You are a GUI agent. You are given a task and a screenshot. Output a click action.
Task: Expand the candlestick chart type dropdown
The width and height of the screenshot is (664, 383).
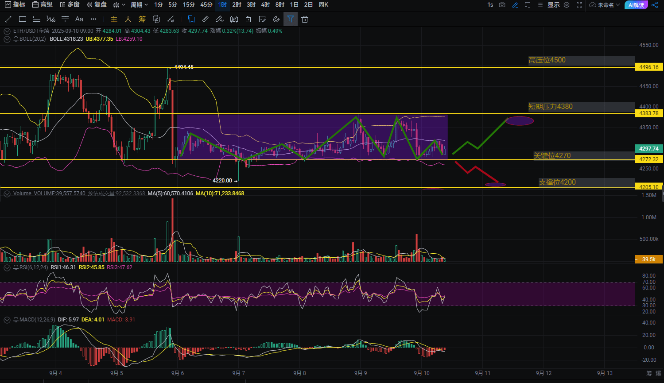coord(119,5)
